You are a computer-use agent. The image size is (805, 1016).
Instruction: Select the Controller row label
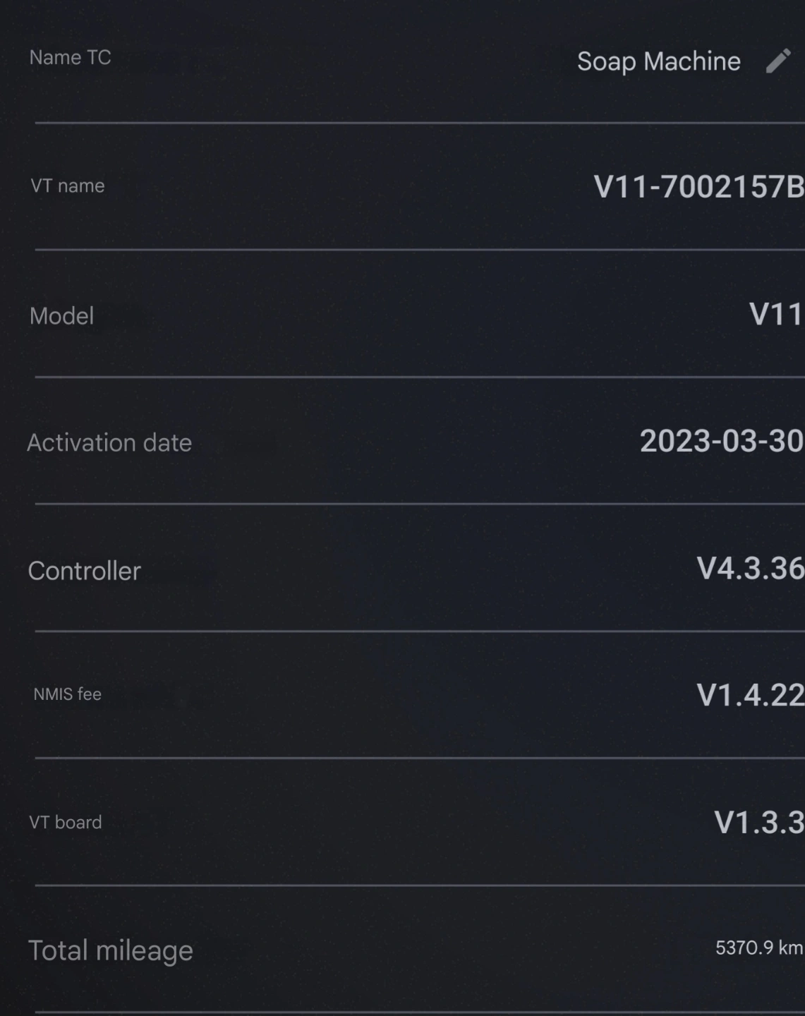pyautogui.click(x=84, y=571)
